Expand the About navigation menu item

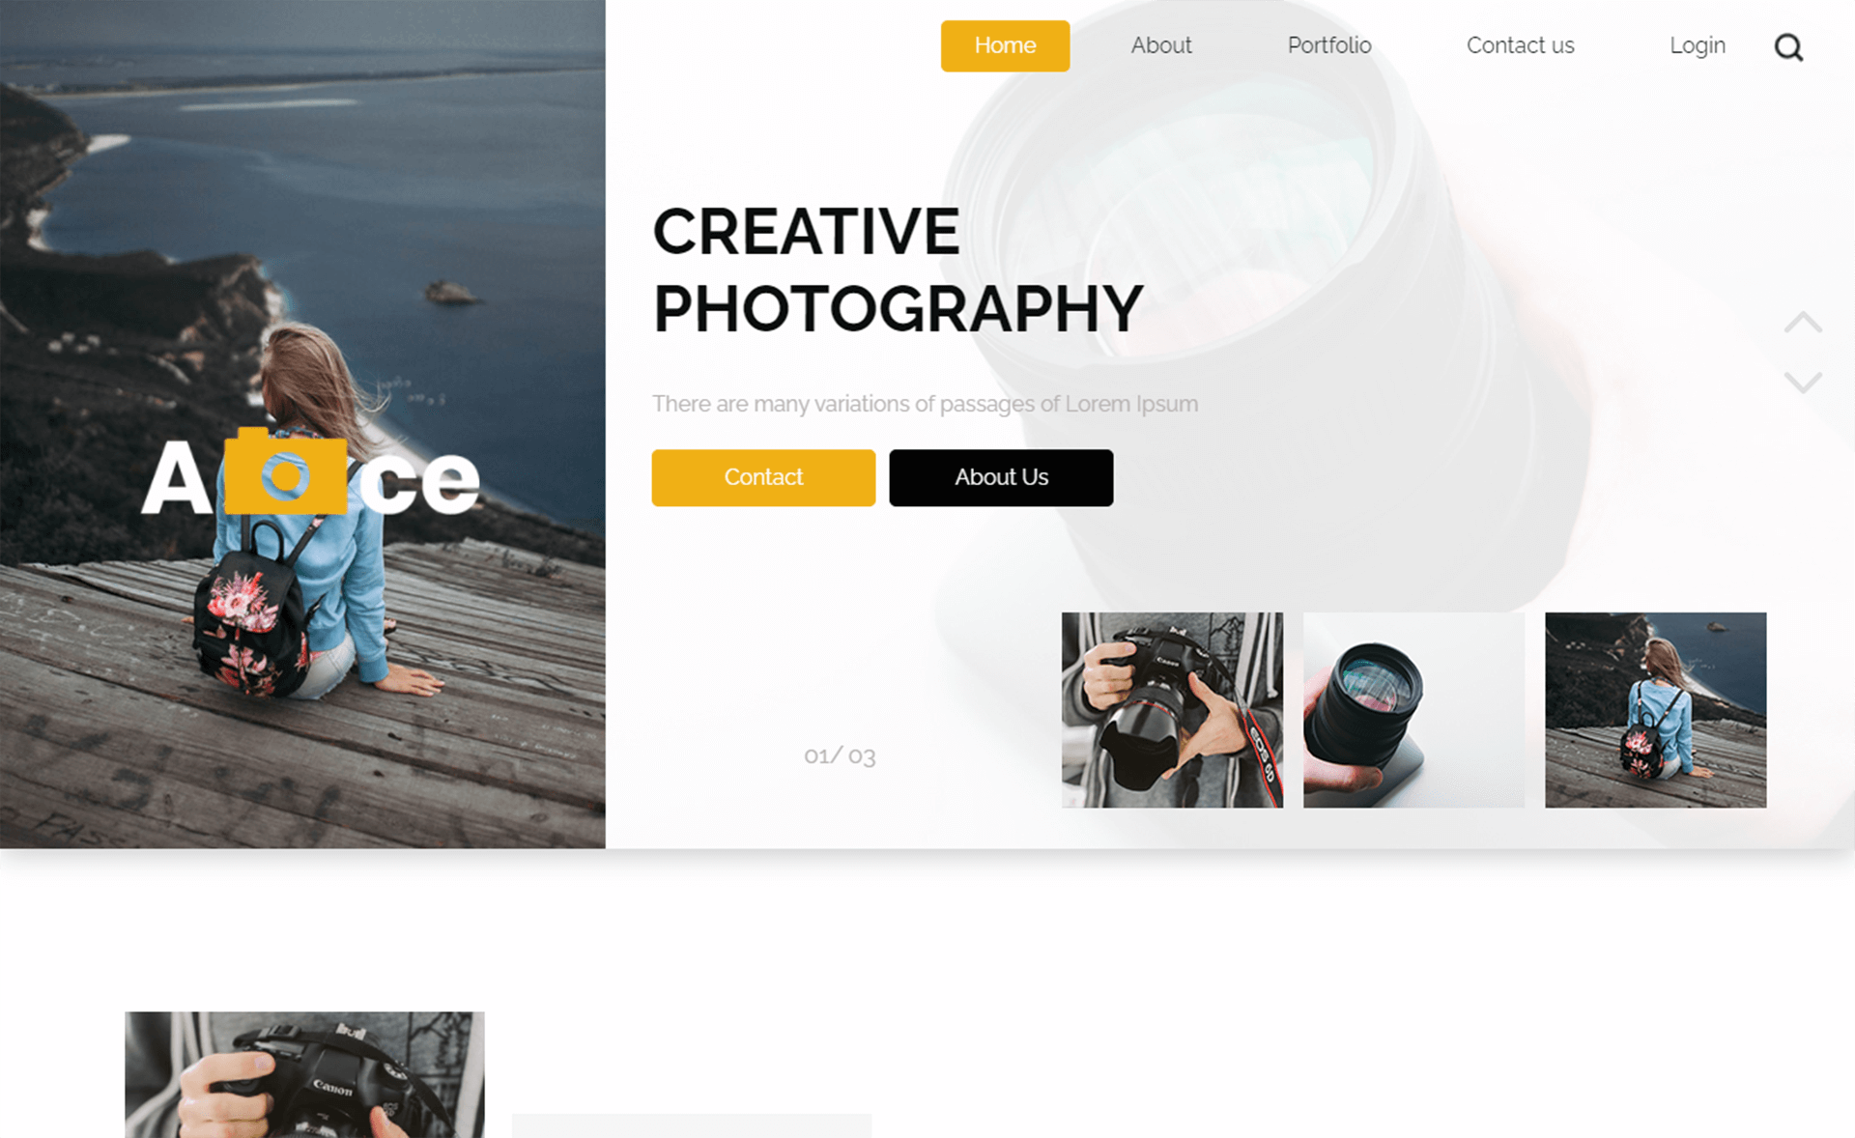1160,45
